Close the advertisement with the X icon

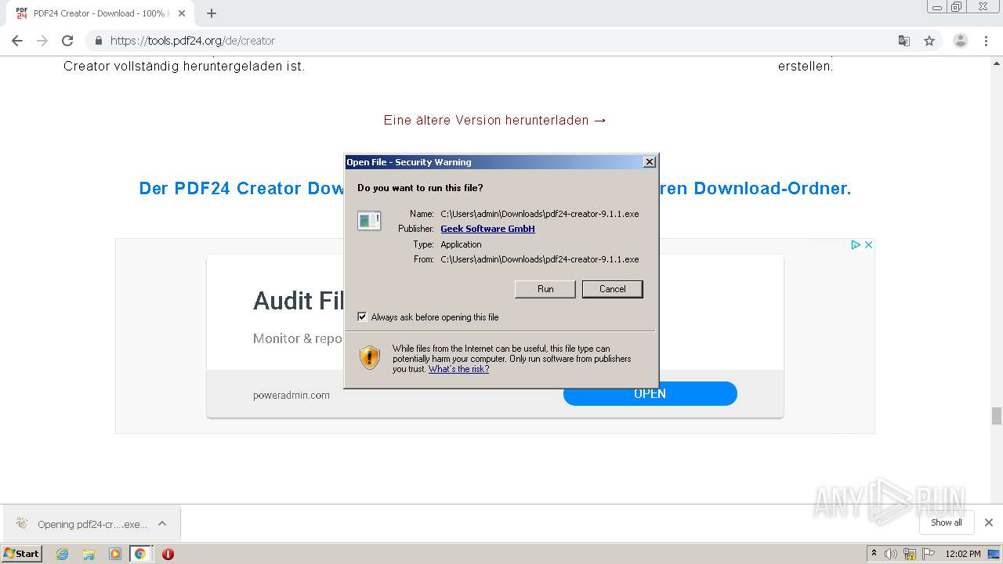(x=868, y=244)
